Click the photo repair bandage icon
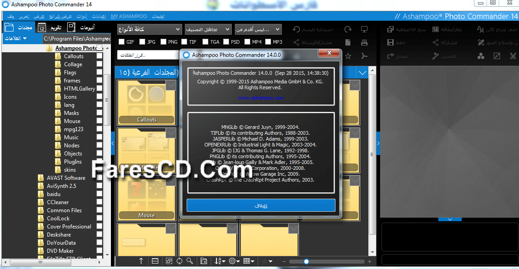This screenshot has height=269, width=519. (x=481, y=42)
